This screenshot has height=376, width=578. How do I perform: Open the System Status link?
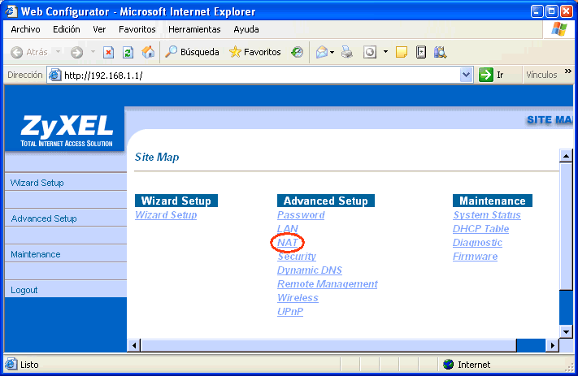point(487,214)
